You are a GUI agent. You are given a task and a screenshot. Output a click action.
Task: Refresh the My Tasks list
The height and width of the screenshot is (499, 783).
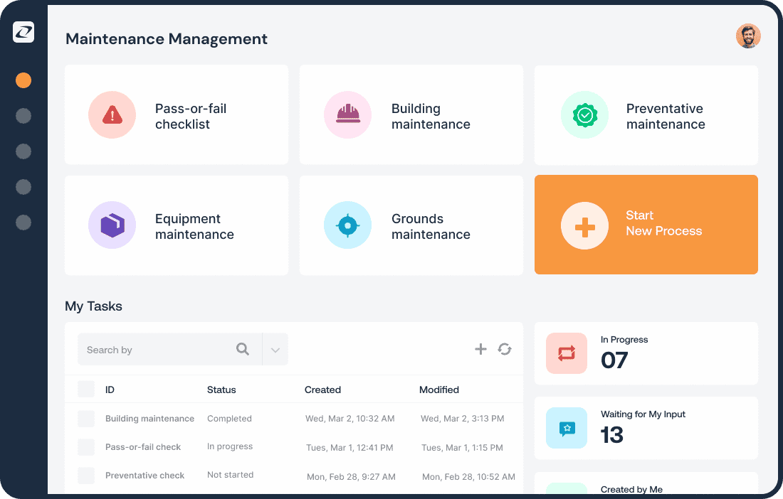click(x=505, y=349)
